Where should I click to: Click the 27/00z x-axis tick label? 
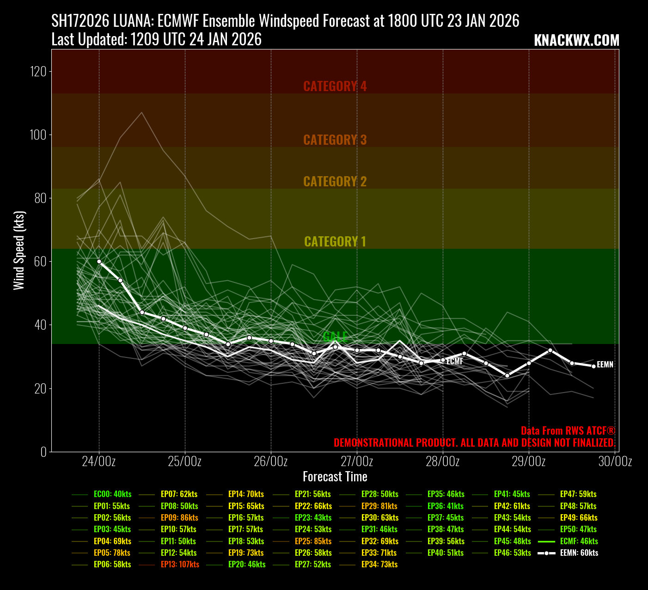[357, 461]
